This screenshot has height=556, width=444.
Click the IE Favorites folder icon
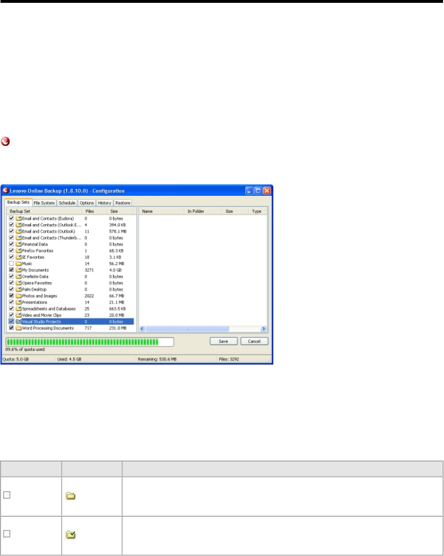(x=18, y=257)
